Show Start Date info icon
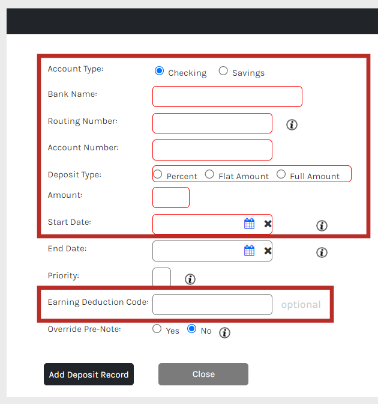The width and height of the screenshot is (378, 404). (322, 225)
